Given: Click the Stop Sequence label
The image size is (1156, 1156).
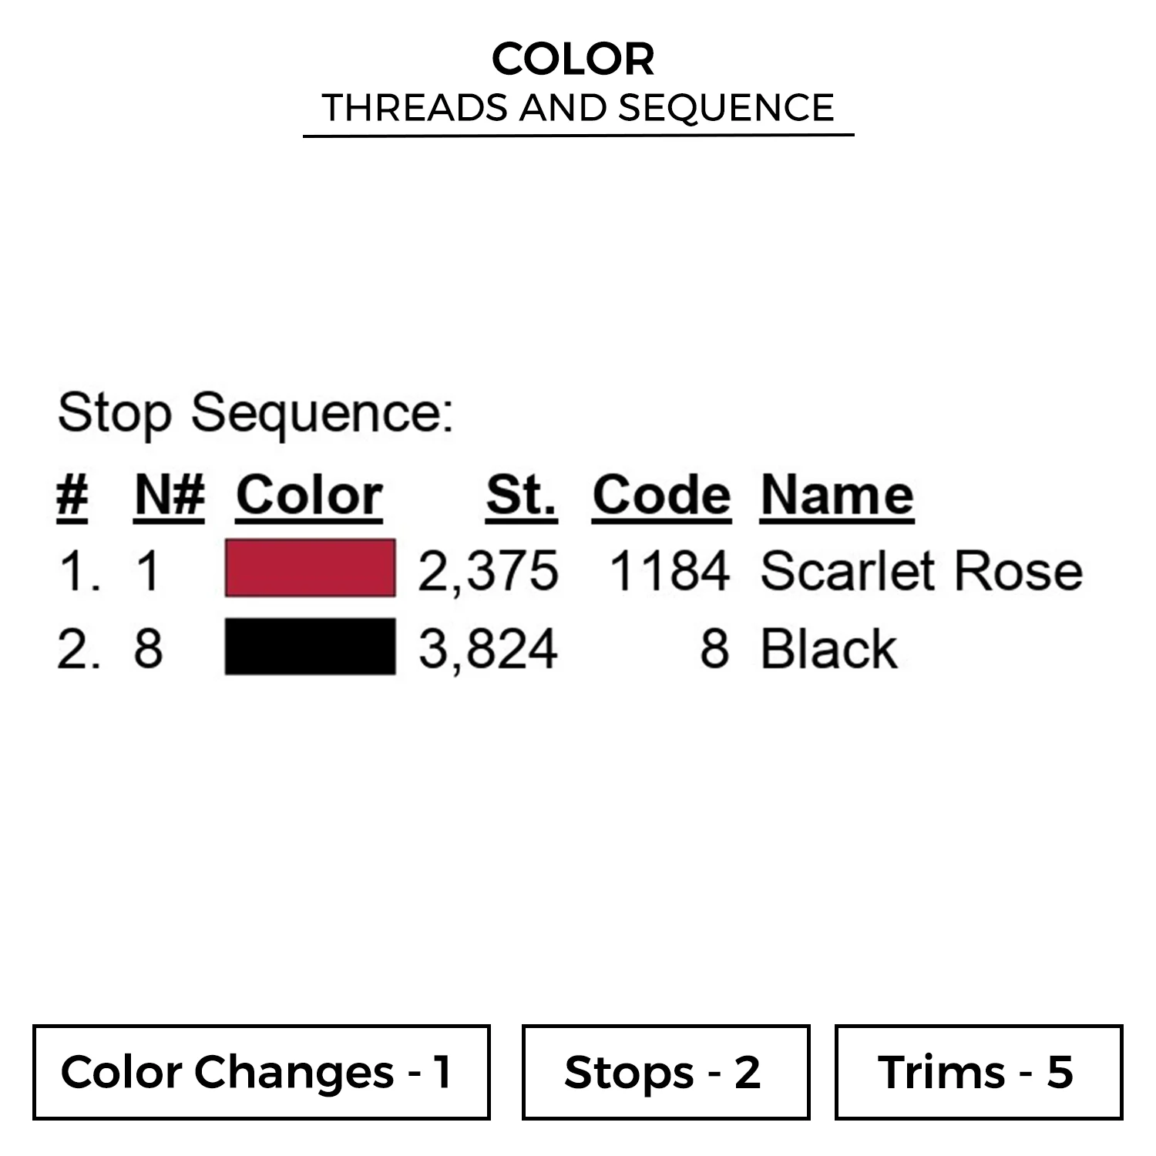Looking at the screenshot, I should point(255,413).
